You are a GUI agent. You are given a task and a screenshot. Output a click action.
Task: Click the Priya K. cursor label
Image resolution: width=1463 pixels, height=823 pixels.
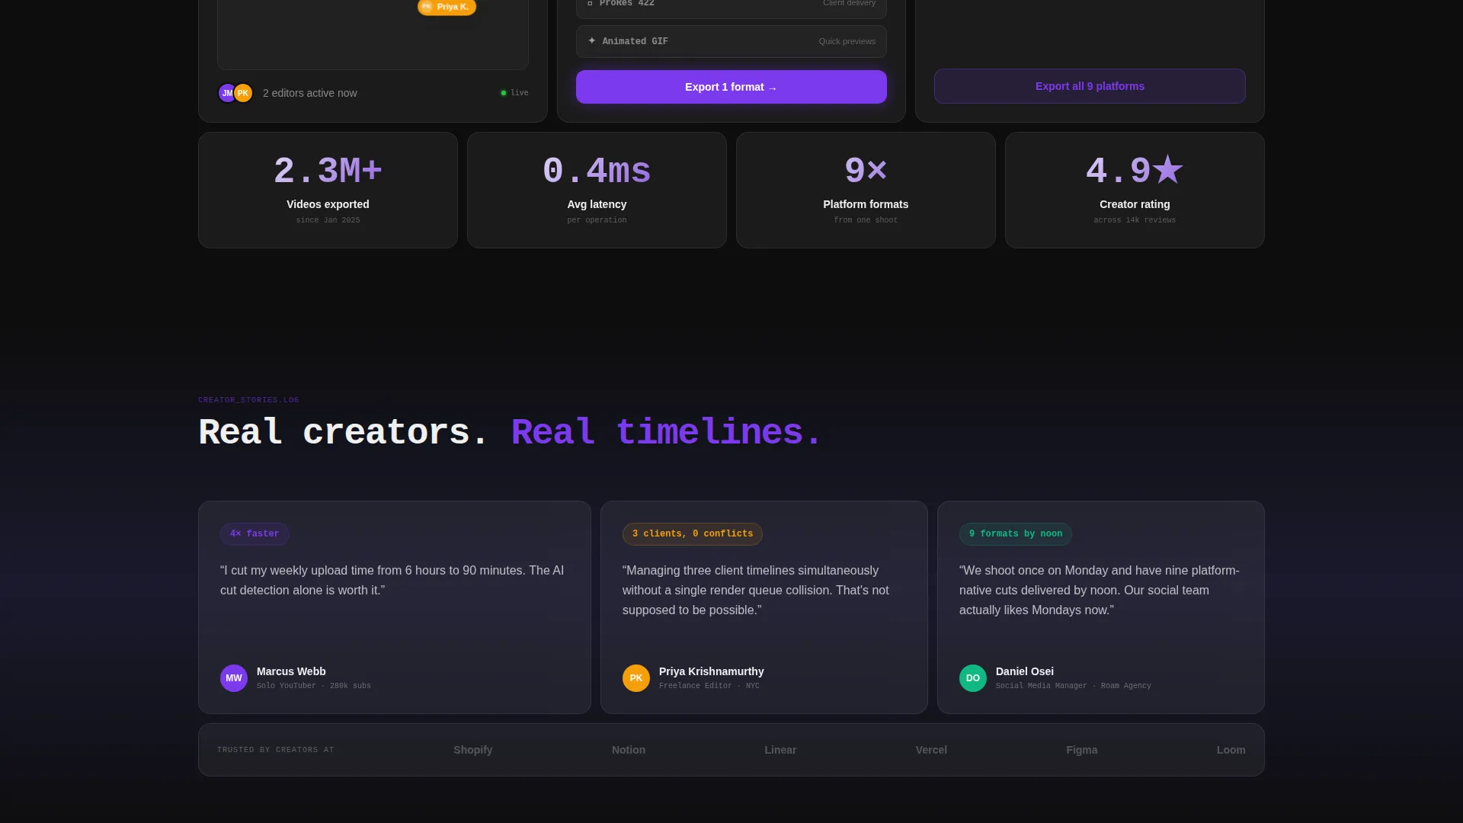447,7
